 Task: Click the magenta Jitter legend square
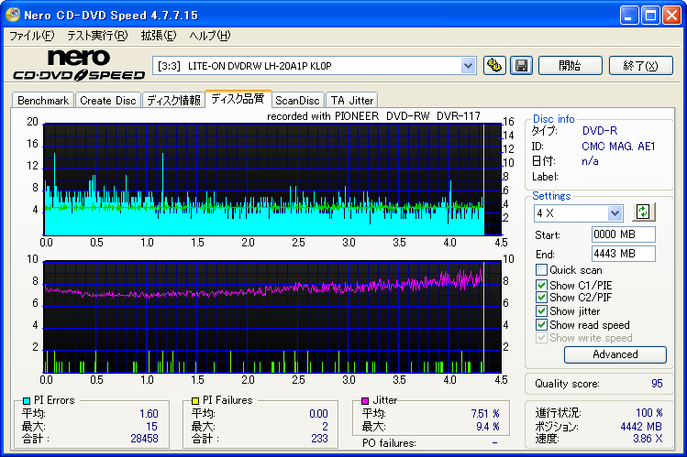pyautogui.click(x=365, y=400)
